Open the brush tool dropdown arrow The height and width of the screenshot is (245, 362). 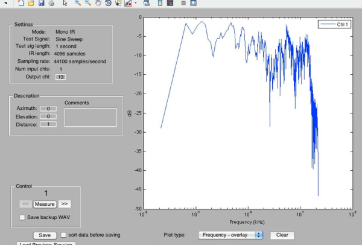point(136,4)
